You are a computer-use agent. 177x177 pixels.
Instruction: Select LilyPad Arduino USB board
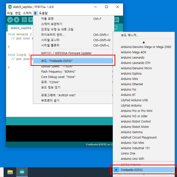tap(144, 100)
